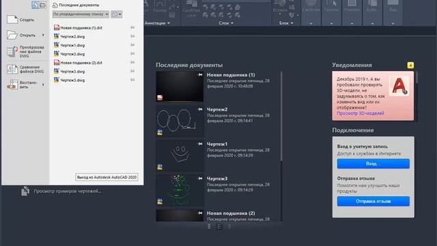
Task: Click the red AutoCAD logo in notification
Action: click(x=399, y=86)
